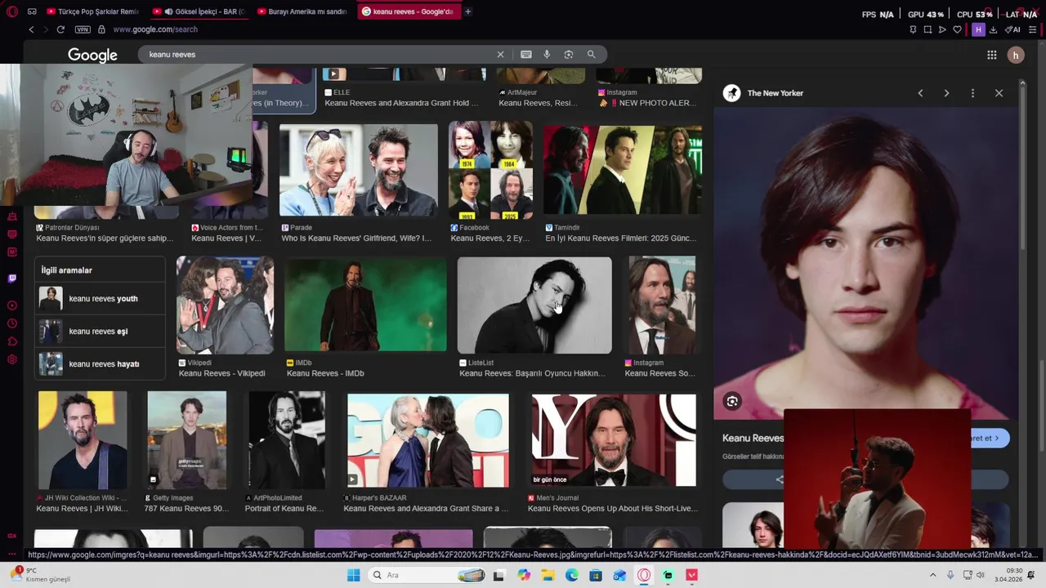The height and width of the screenshot is (588, 1046).
Task: Open the Vikipedi Keanu Reeves thumbnail
Action: tap(226, 305)
